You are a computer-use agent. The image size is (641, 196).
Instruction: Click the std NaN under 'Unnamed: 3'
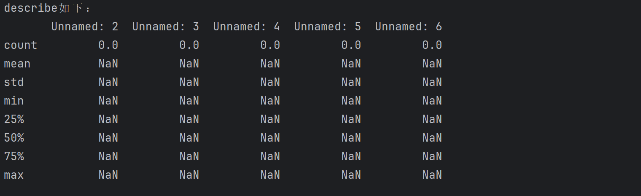189,82
